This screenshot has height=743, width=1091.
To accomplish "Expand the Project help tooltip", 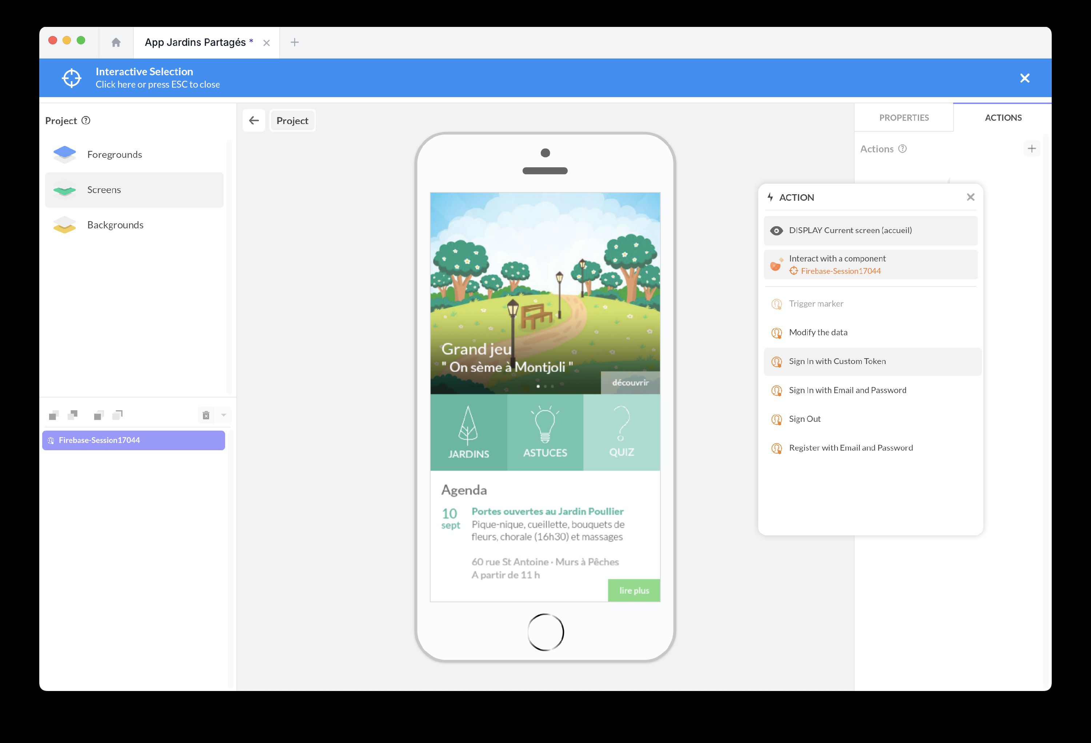I will click(x=86, y=121).
